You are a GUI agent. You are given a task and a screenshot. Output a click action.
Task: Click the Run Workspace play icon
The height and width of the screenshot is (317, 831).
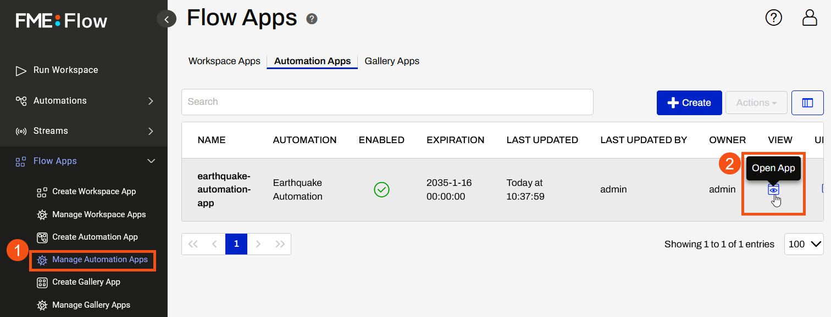21,70
